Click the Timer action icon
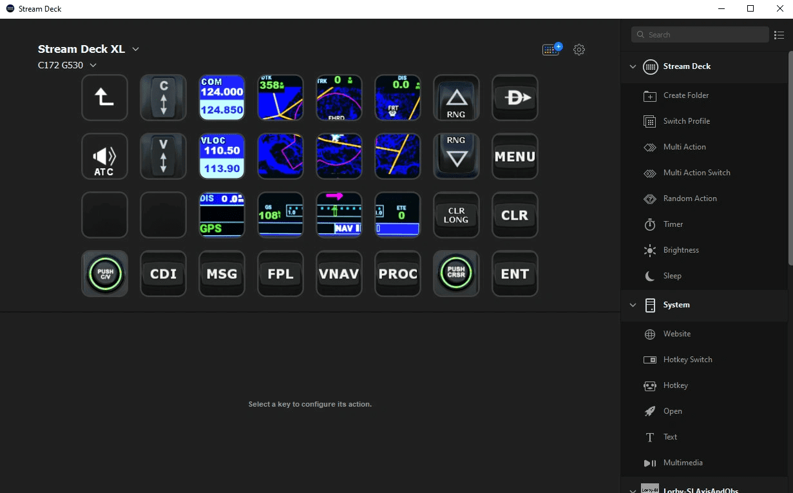 point(651,224)
